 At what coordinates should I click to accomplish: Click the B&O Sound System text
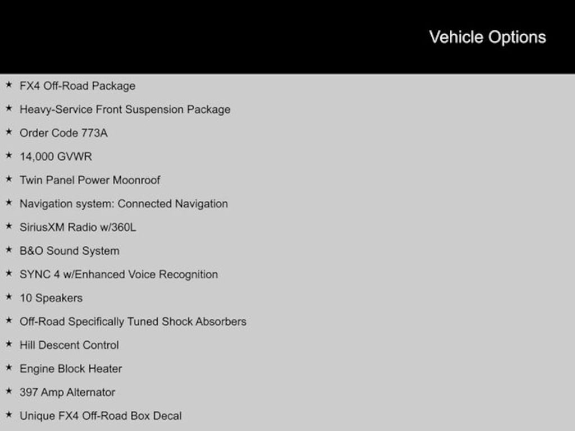click(x=69, y=251)
